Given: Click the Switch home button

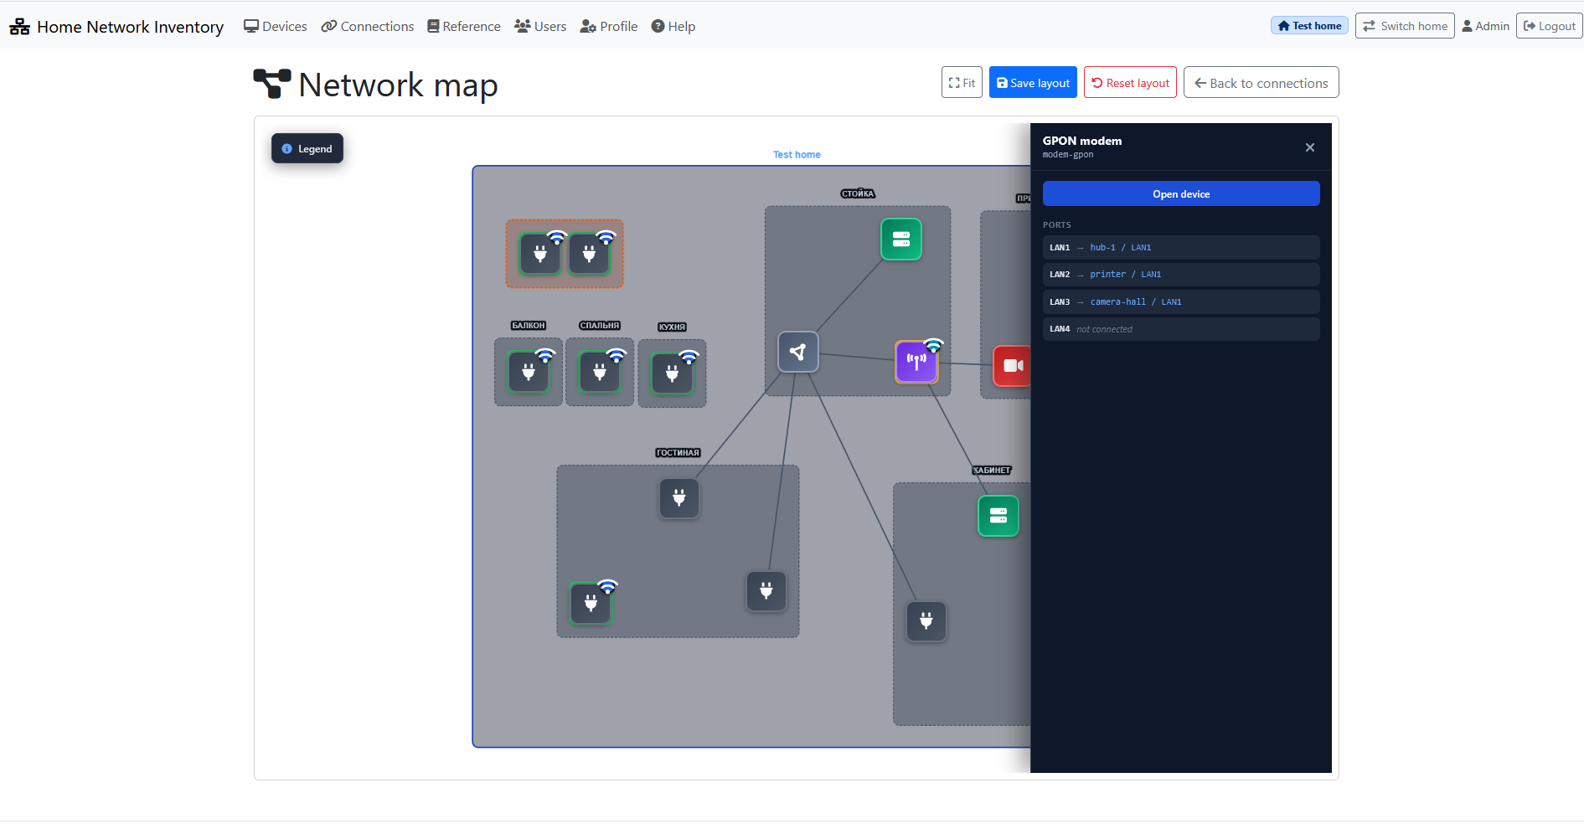Looking at the screenshot, I should 1405,26.
